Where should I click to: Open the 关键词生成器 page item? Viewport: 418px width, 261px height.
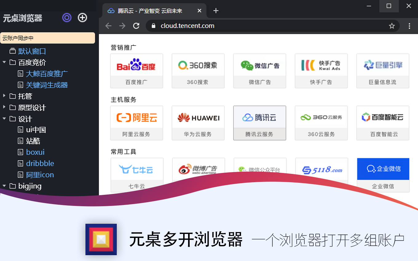click(47, 85)
